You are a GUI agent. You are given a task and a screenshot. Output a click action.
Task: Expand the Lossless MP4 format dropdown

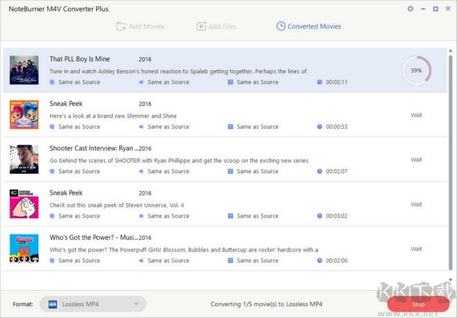point(137,304)
